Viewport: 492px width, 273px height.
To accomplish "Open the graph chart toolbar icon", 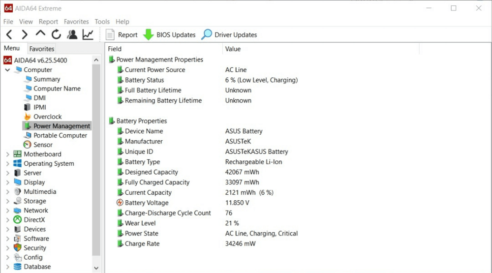I will (88, 35).
